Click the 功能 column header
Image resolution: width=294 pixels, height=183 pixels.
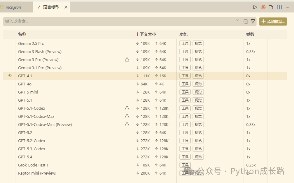pyautogui.click(x=184, y=34)
